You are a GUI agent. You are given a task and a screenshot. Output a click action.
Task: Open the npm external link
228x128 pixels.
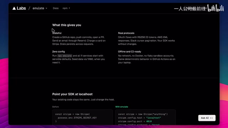coord(66,8)
